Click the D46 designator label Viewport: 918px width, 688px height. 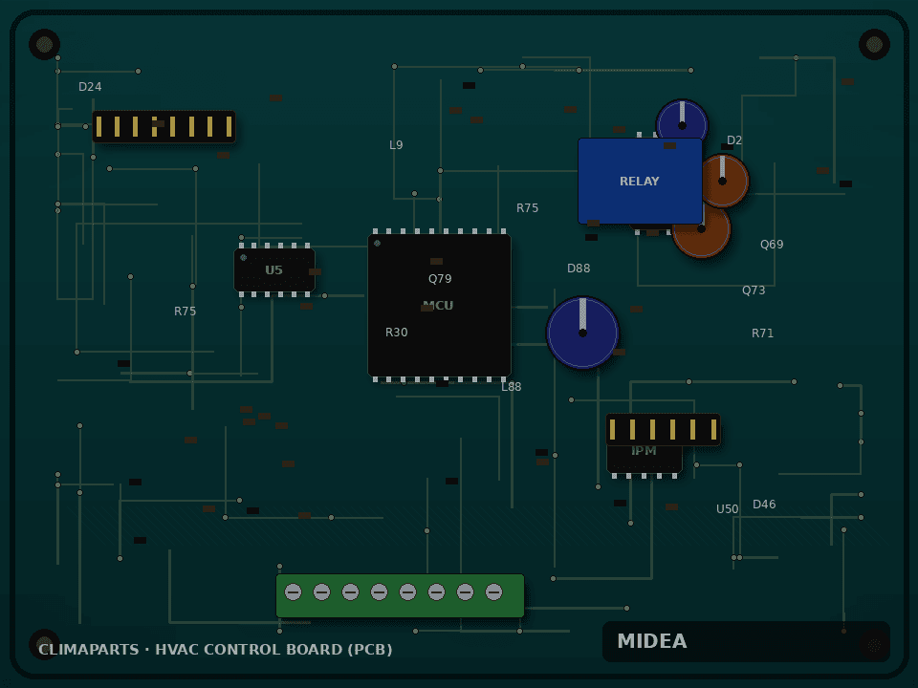764,505
